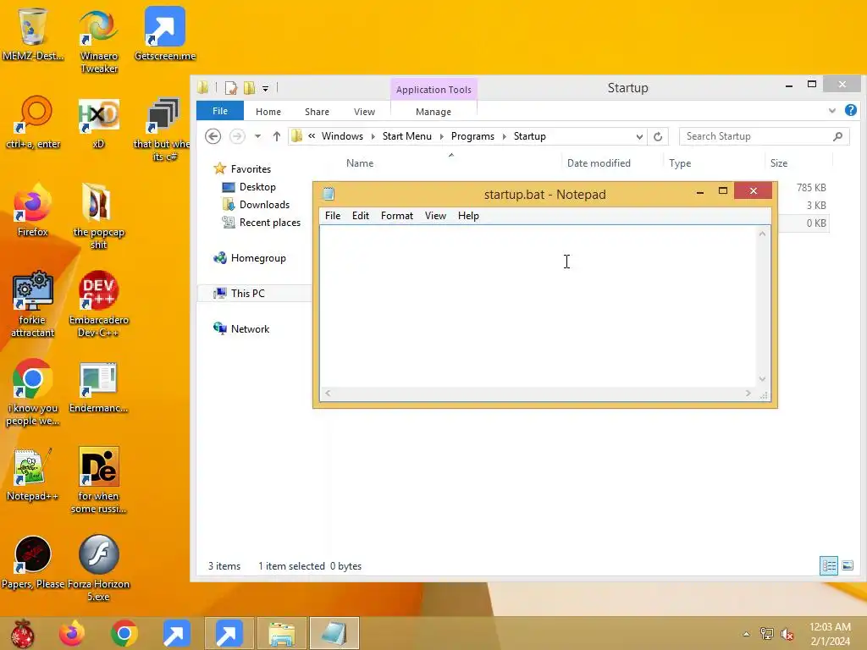Expand the quick access toolbar customize dropdown
This screenshot has width=867, height=650.
(x=265, y=88)
